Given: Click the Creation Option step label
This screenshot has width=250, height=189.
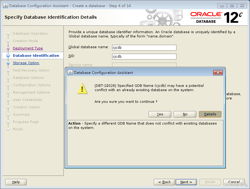Looking at the screenshot, I should pyautogui.click(x=26, y=107).
